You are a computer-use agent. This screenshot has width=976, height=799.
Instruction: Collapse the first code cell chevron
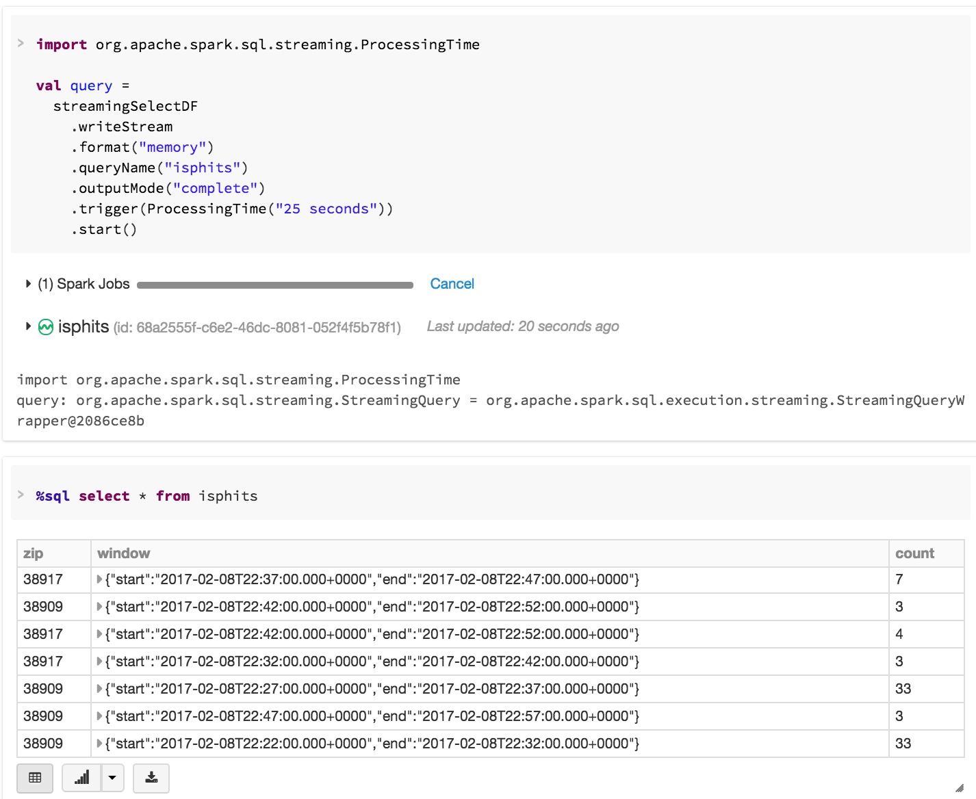coord(21,43)
